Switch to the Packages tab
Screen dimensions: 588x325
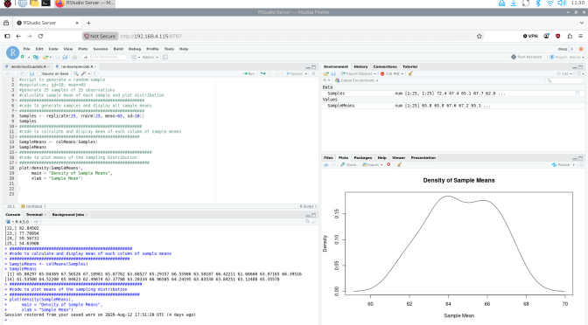362,158
